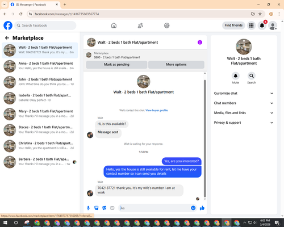Click the Mute bell icon in right panel
The height and width of the screenshot is (227, 284).
click(x=236, y=76)
